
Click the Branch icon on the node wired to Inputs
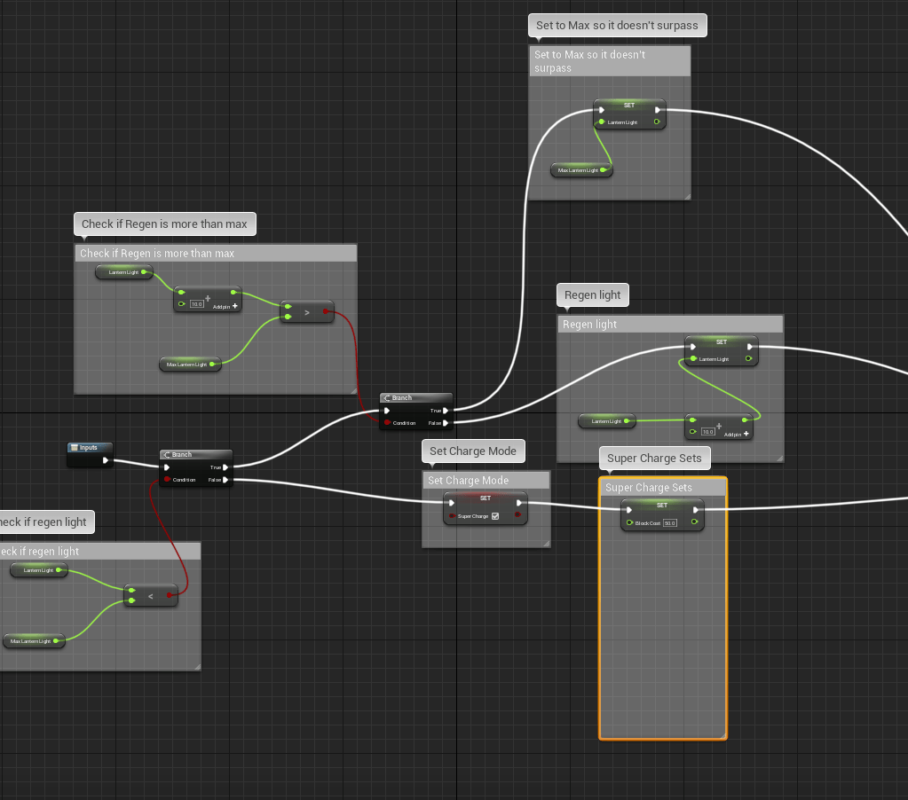[167, 455]
